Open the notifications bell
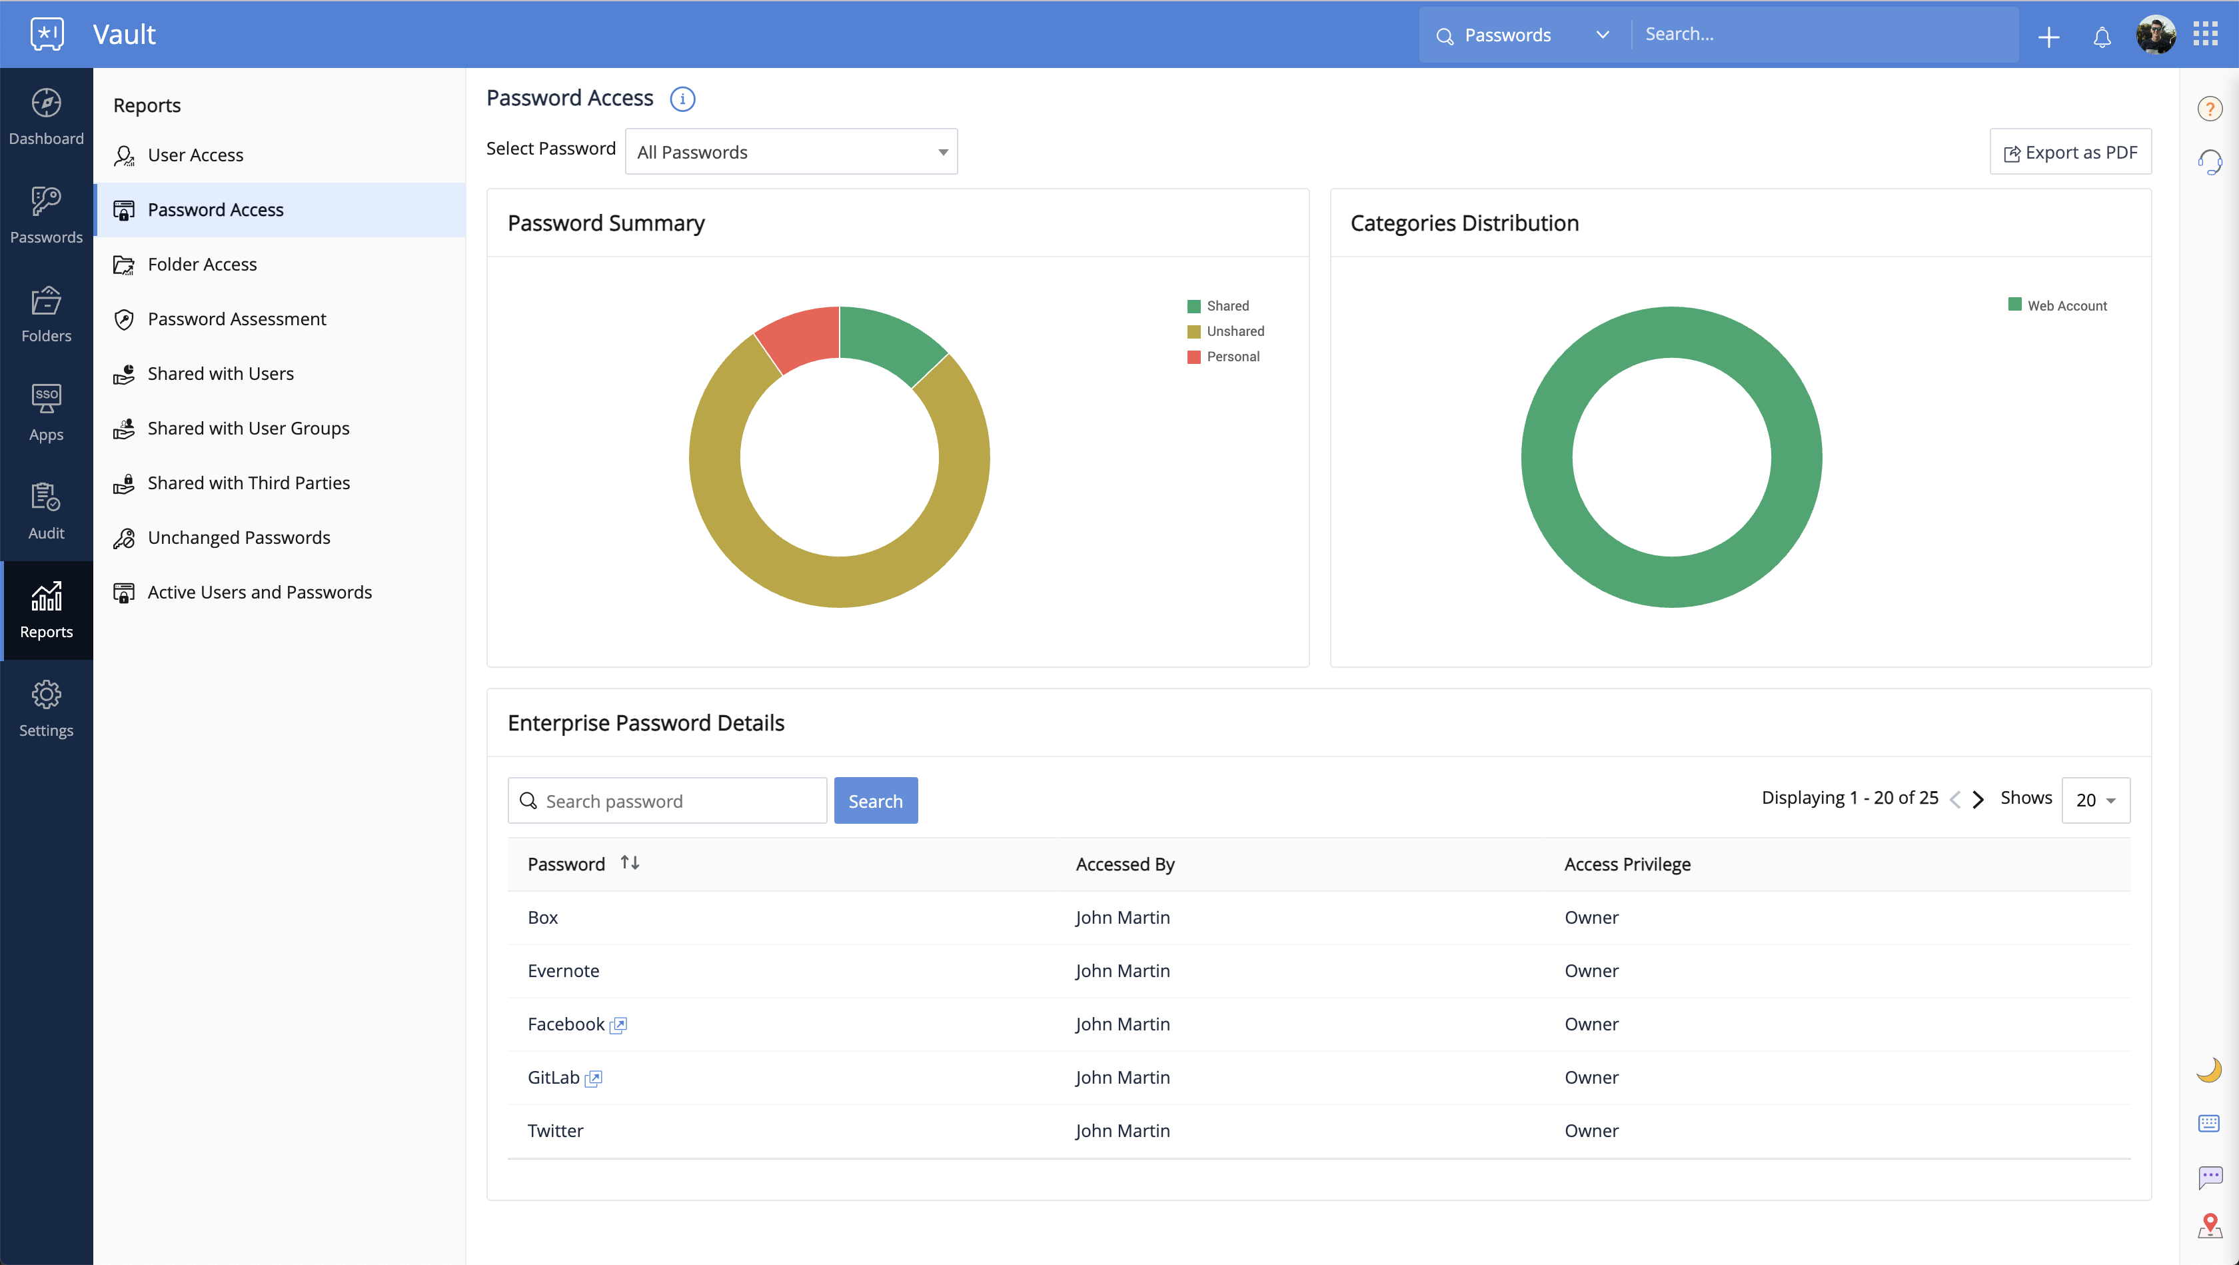Image resolution: width=2239 pixels, height=1265 pixels. click(x=2102, y=37)
